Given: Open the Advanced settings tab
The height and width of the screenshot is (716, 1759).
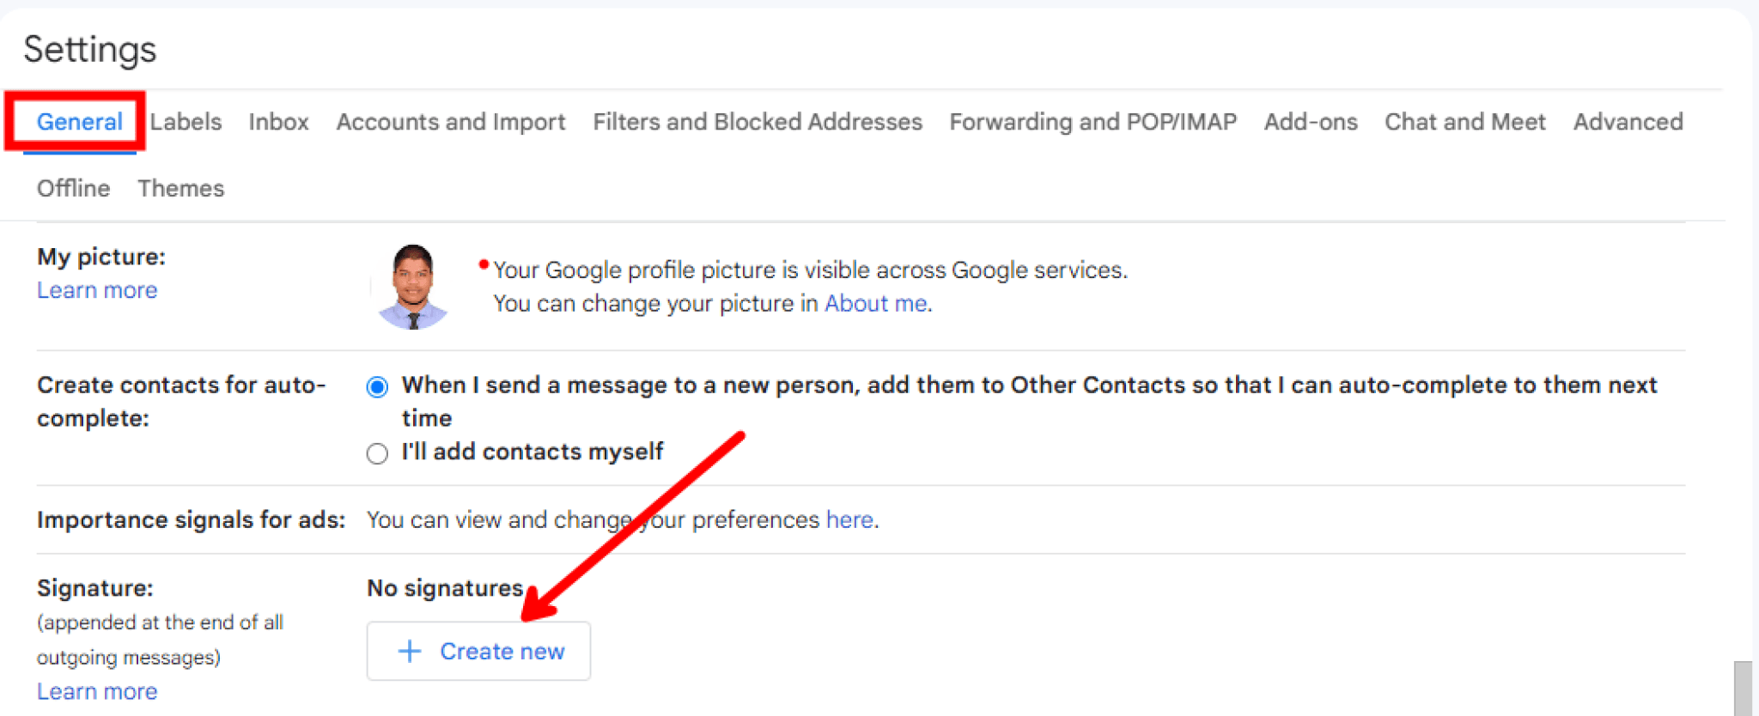Looking at the screenshot, I should pos(1628,122).
